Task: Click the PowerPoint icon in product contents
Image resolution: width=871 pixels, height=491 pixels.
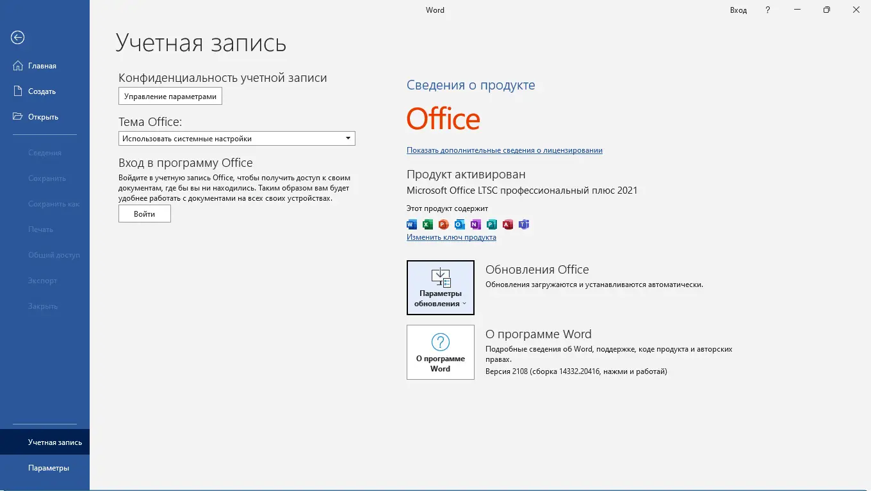Action: point(443,224)
